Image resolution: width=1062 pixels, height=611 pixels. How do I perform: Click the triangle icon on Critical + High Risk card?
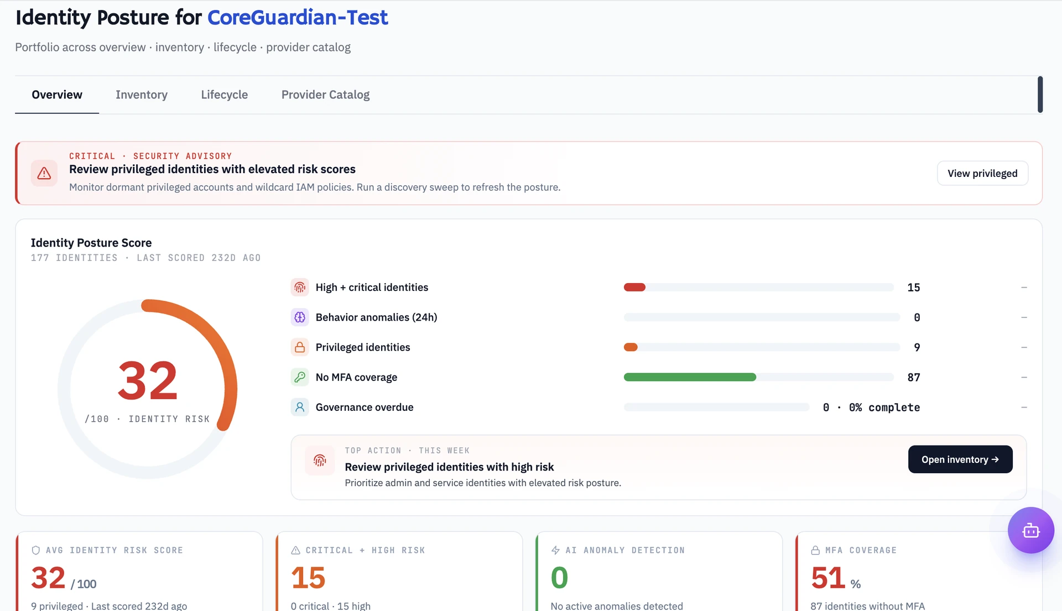tap(296, 550)
